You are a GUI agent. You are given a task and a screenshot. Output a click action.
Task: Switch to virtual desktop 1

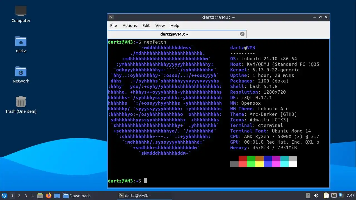[12, 196]
